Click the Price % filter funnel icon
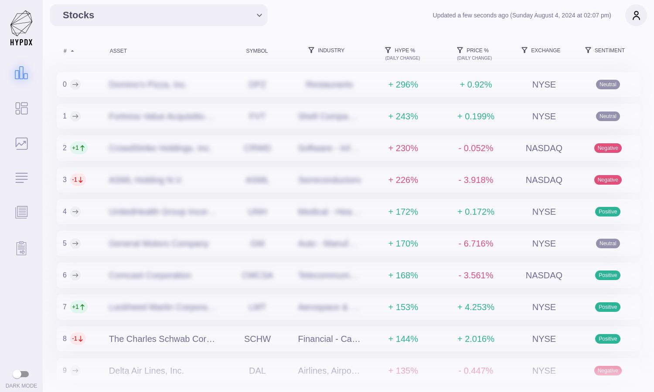Image resolution: width=654 pixels, height=392 pixels. (460, 50)
